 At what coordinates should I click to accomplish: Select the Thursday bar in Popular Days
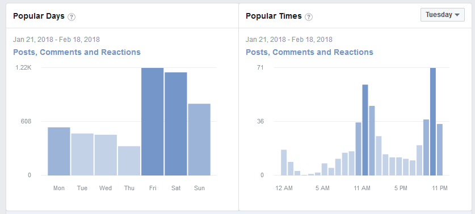(x=129, y=161)
